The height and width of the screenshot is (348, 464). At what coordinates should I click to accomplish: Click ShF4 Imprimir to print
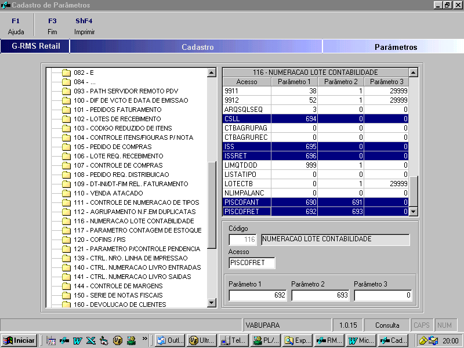pyautogui.click(x=84, y=27)
